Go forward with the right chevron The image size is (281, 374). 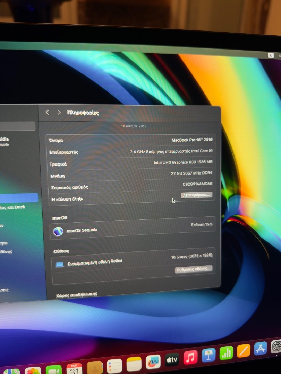[x=59, y=112]
